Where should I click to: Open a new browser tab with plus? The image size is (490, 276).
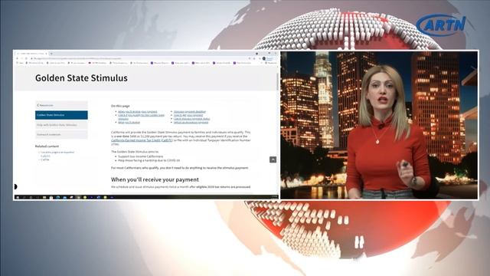[51, 54]
